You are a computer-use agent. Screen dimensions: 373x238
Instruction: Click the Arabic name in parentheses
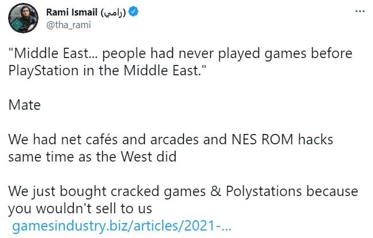click(x=113, y=13)
